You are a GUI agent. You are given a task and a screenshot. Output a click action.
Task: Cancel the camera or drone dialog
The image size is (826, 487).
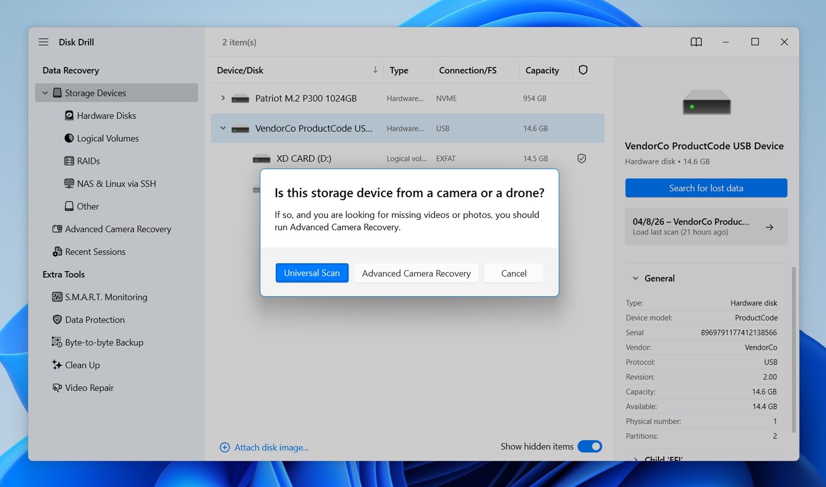pos(514,273)
